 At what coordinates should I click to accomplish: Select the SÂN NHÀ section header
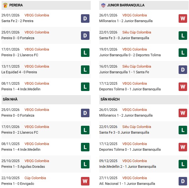[x=10, y=100]
